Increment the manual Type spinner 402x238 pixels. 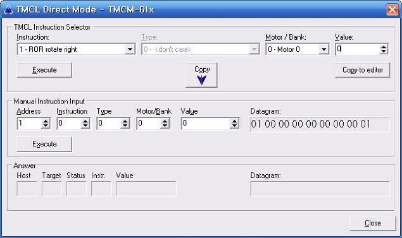[125, 121]
